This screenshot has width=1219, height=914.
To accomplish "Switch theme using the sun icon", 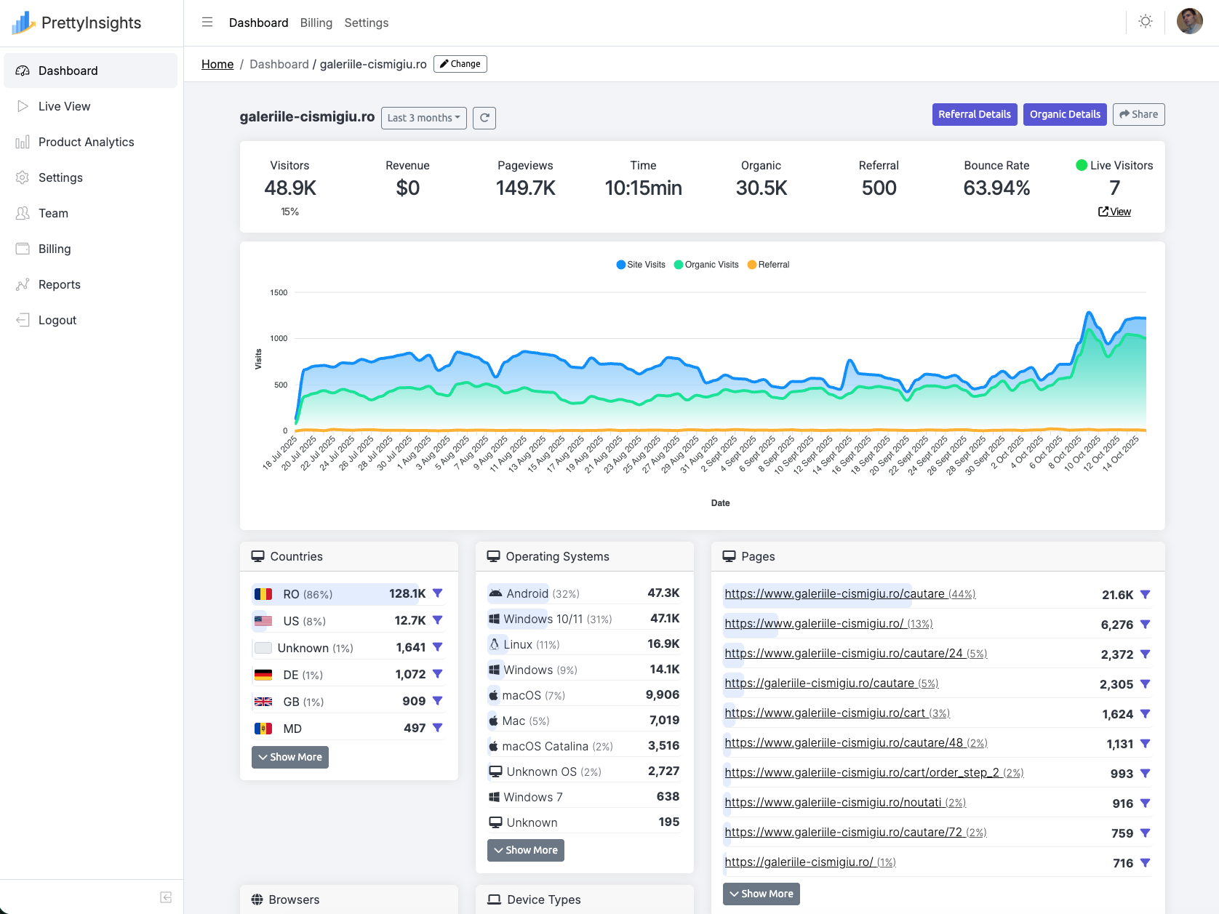I will [x=1146, y=22].
